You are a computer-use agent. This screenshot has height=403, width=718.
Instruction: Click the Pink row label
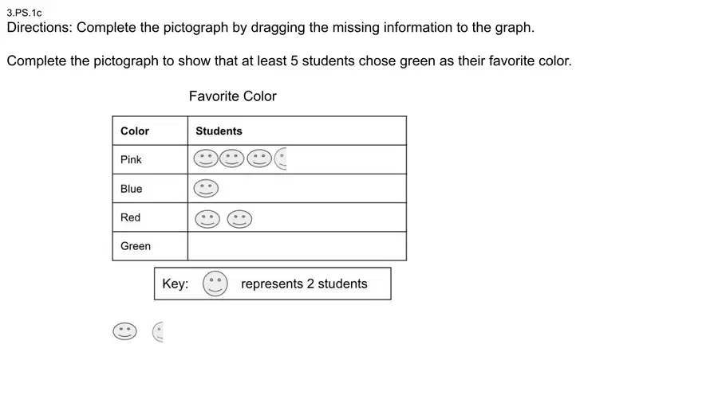[x=131, y=160]
